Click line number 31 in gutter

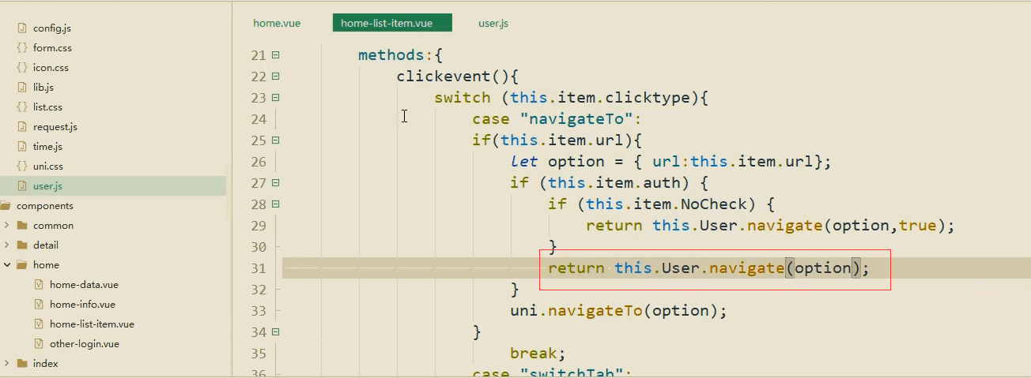click(259, 268)
